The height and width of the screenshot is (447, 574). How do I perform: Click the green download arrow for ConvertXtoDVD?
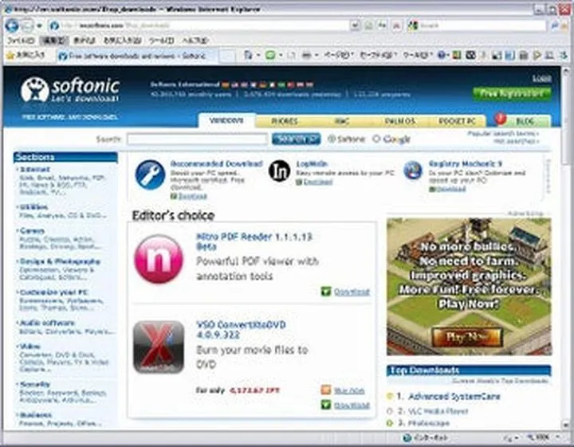coord(326,405)
